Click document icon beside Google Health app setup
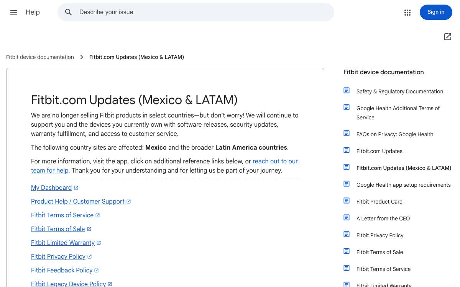 click(347, 184)
